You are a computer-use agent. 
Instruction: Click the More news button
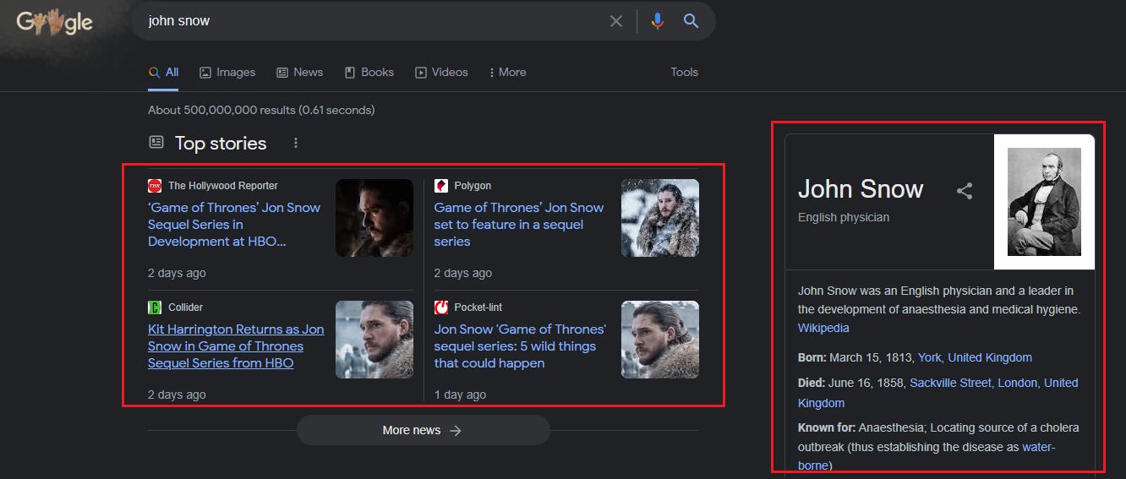coord(423,430)
